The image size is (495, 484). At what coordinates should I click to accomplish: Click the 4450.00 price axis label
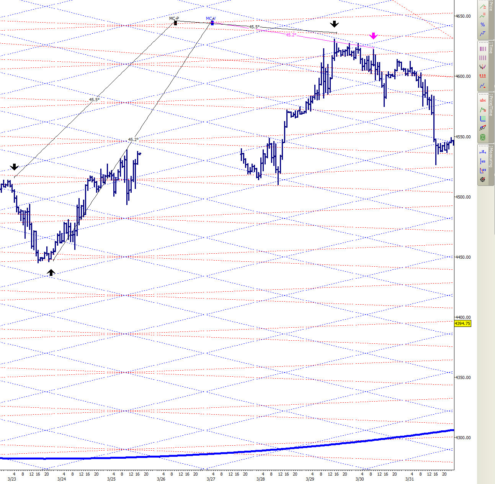tap(463, 257)
